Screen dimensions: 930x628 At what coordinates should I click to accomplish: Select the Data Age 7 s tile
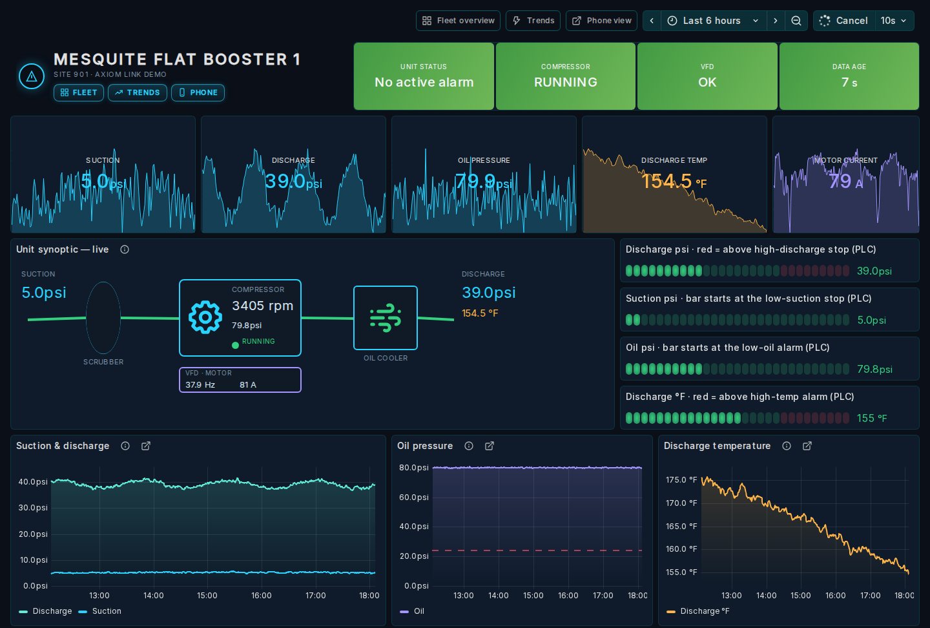(x=849, y=76)
